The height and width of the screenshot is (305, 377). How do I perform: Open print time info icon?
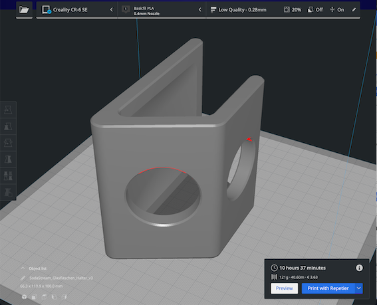[359, 268]
